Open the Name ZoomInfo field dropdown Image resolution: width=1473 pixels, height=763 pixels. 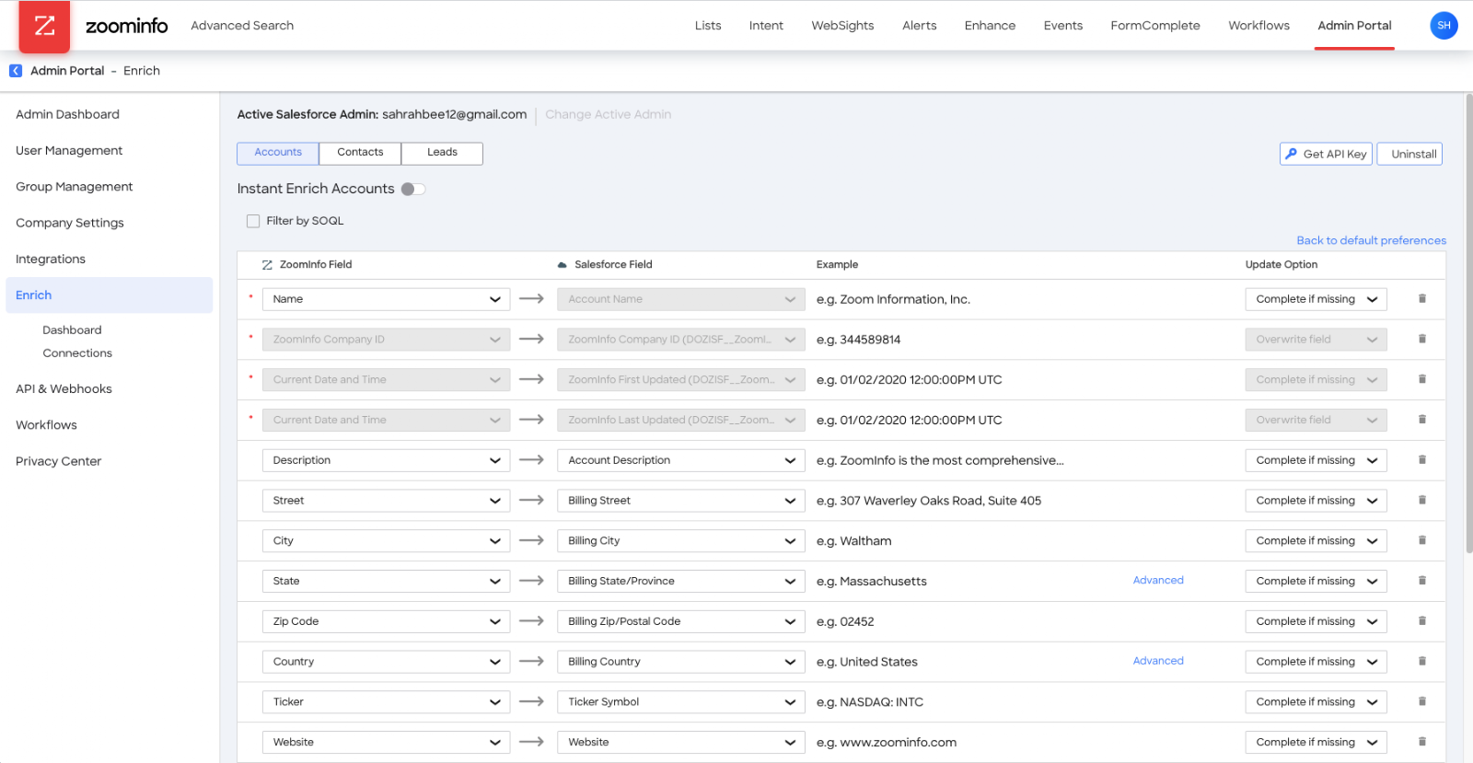[386, 299]
